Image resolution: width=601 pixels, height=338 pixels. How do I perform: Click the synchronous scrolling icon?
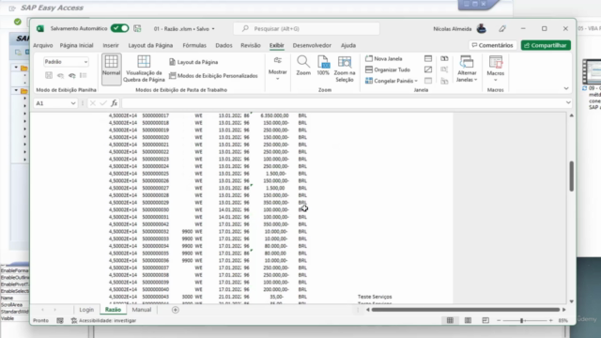coord(444,69)
